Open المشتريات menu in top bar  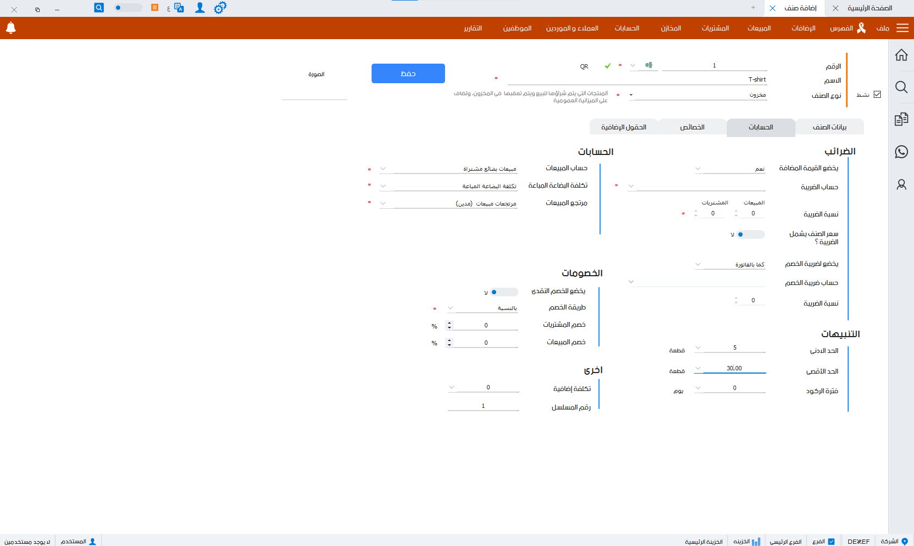[x=715, y=28]
